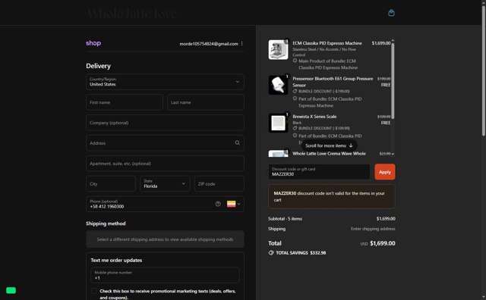Click the email address in header
Screen dimensions: 486x300
(x=209, y=44)
